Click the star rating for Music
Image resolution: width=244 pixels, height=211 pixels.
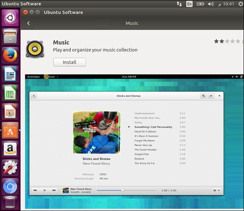click(227, 42)
